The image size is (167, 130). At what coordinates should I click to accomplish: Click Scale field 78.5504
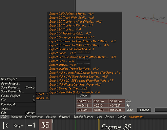pyautogui.click(x=100, y=110)
